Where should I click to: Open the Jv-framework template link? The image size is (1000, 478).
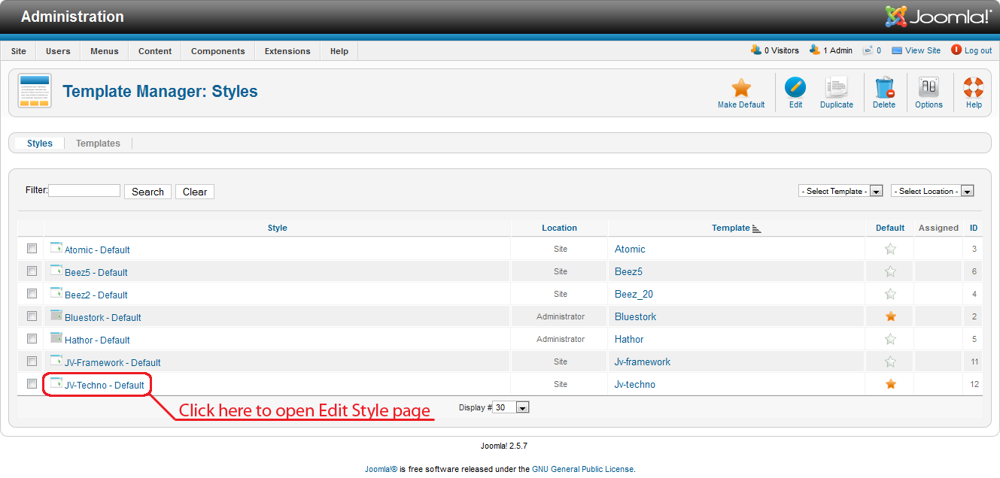[x=643, y=362]
